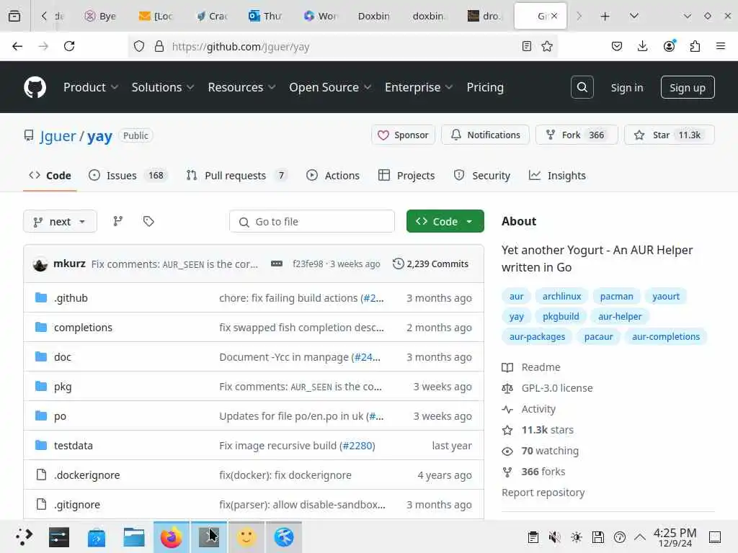The width and height of the screenshot is (738, 553).
Task: Open the Jguer owner profile link
Action: click(58, 136)
